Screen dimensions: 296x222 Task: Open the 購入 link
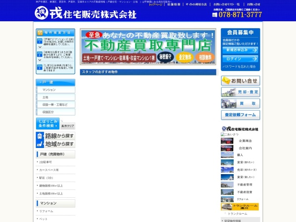(x=240, y=155)
